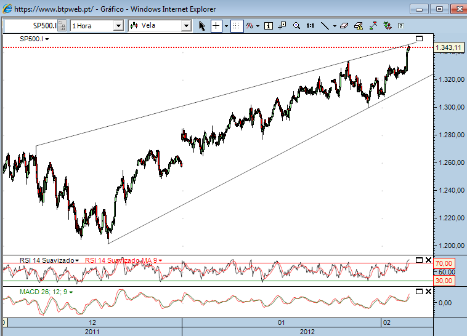Expand the drawing tools dropdown arrow
467x336 pixels.
(x=335, y=26)
